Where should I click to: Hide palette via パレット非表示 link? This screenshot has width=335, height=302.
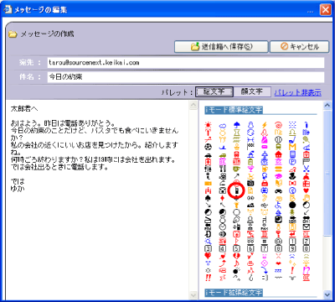(x=297, y=92)
